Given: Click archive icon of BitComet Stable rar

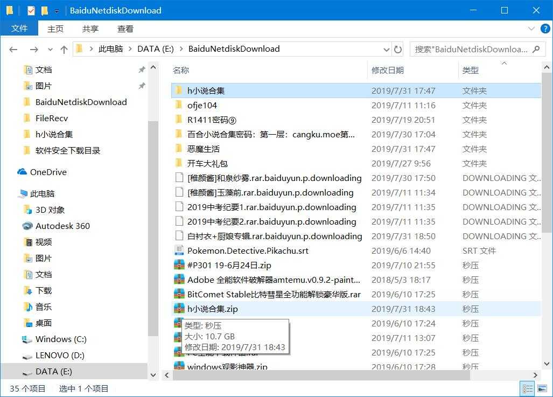Looking at the screenshot, I should click(x=179, y=294).
